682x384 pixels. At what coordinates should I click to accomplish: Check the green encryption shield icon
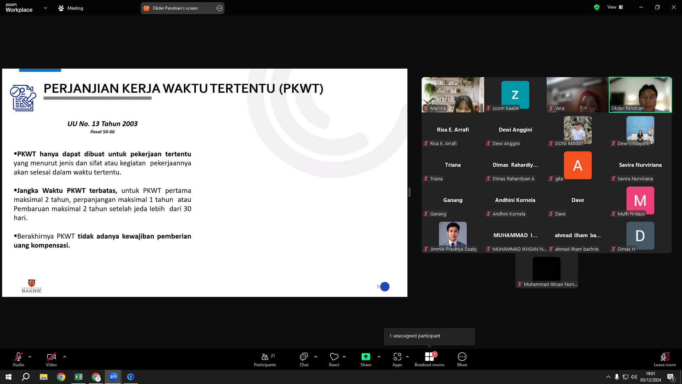[597, 7]
